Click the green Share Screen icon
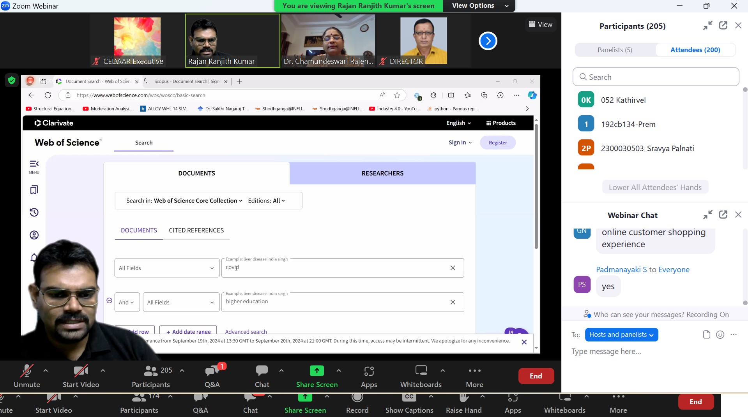Viewport: 748px width, 417px height. point(317,371)
